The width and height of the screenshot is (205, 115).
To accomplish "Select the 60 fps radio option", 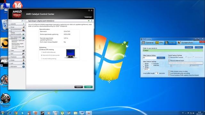I will point(144,64).
